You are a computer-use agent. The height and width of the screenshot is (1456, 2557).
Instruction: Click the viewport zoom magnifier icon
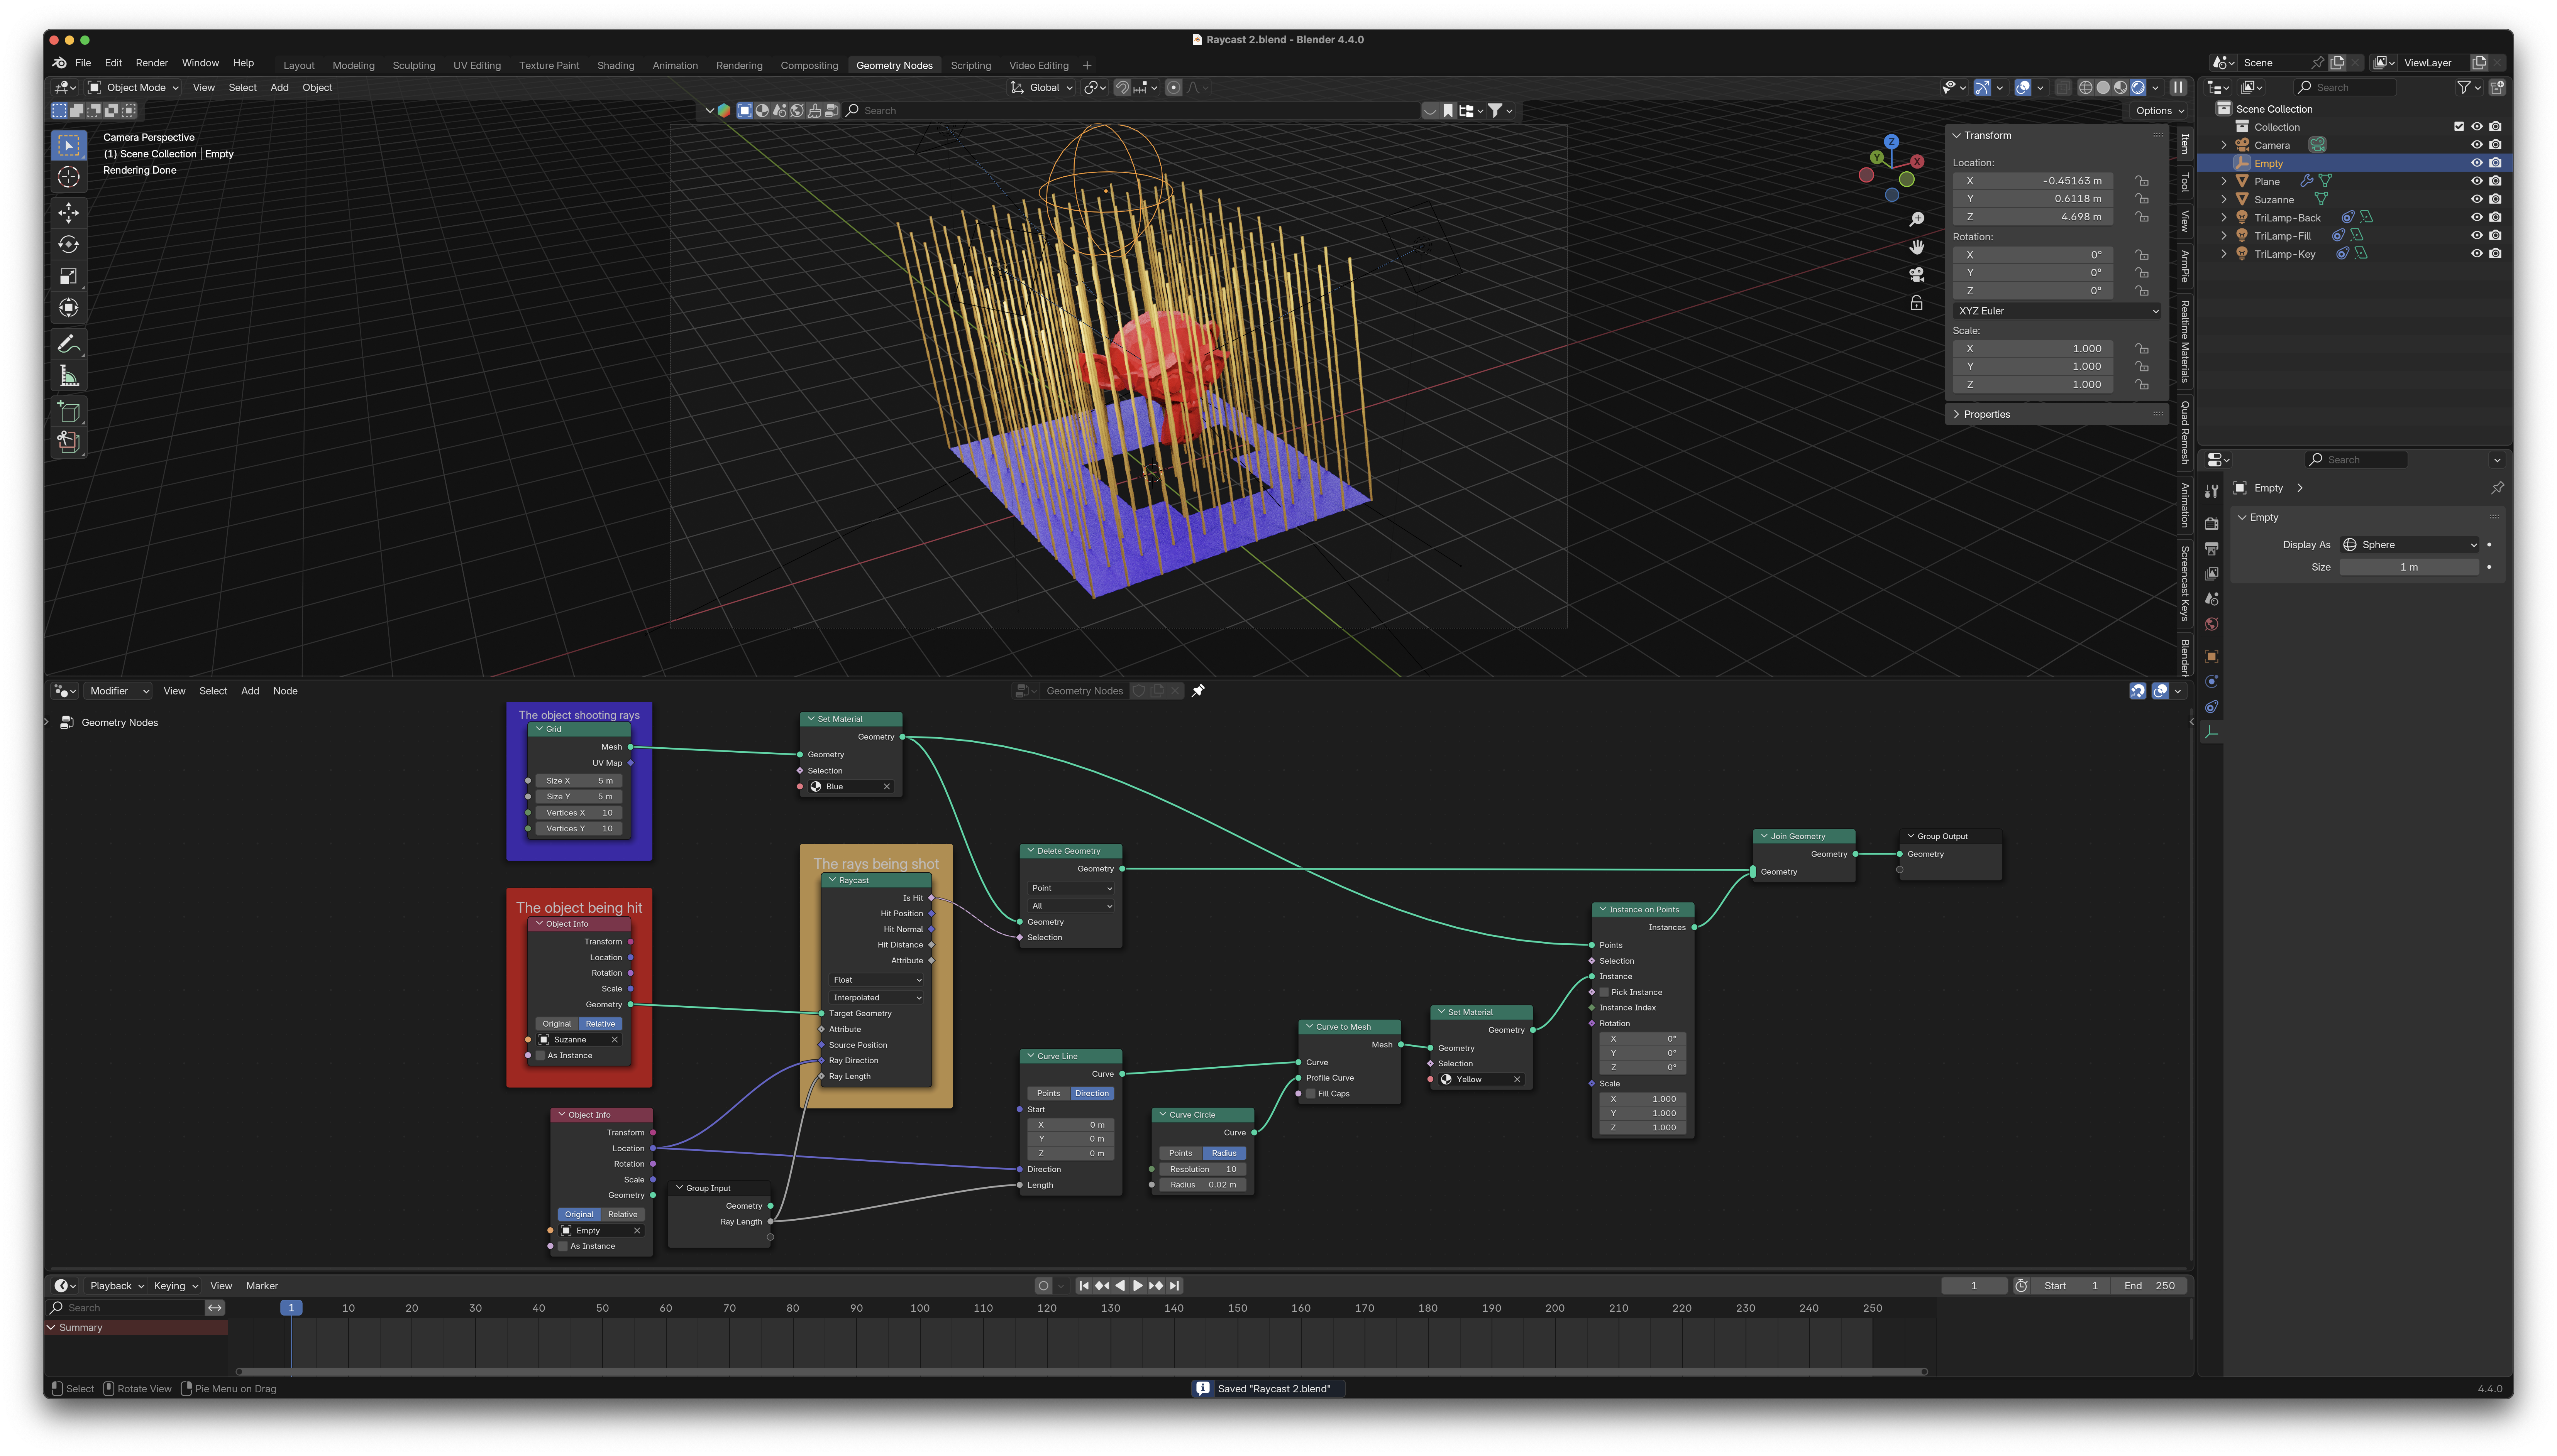[1916, 219]
